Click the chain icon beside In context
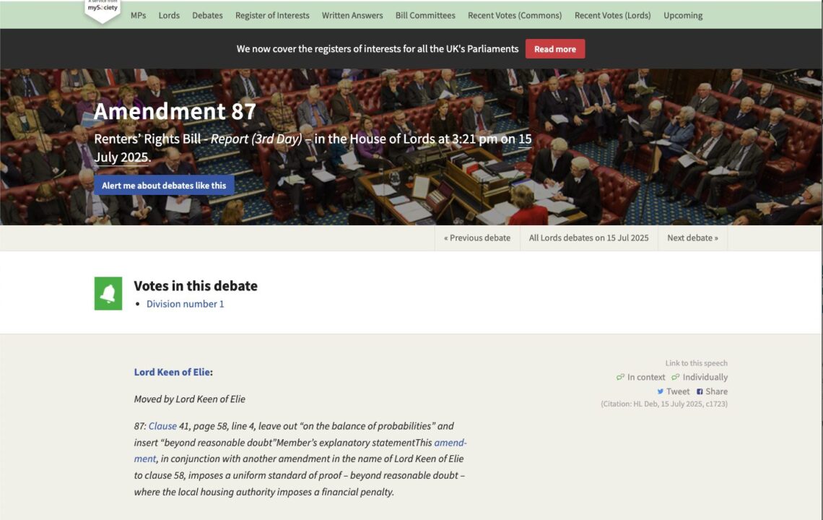This screenshot has height=520, width=823. (x=620, y=377)
